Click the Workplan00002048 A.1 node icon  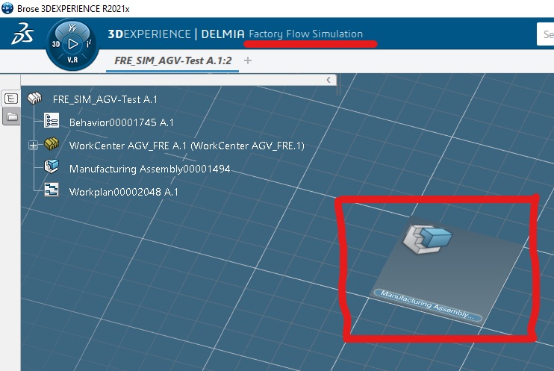point(52,190)
